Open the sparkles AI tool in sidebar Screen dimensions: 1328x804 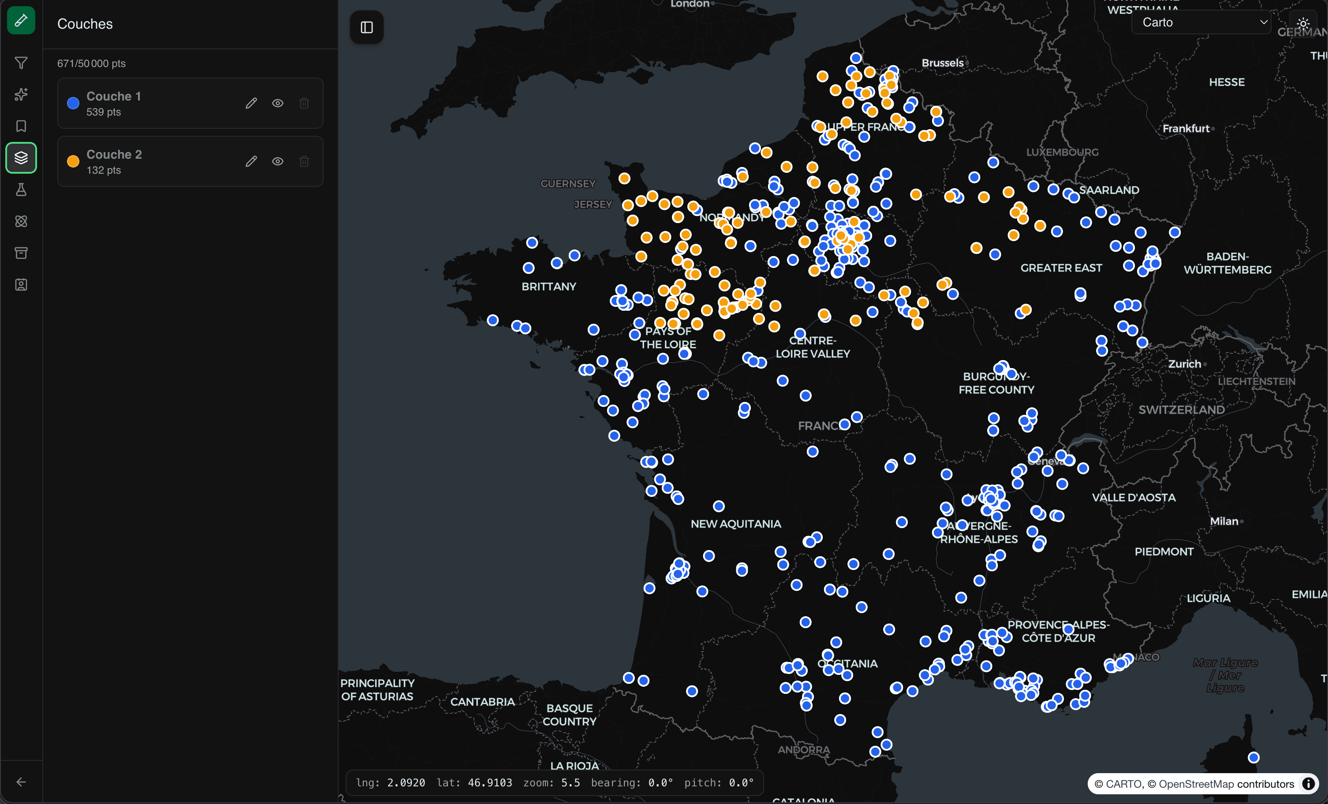pyautogui.click(x=21, y=94)
